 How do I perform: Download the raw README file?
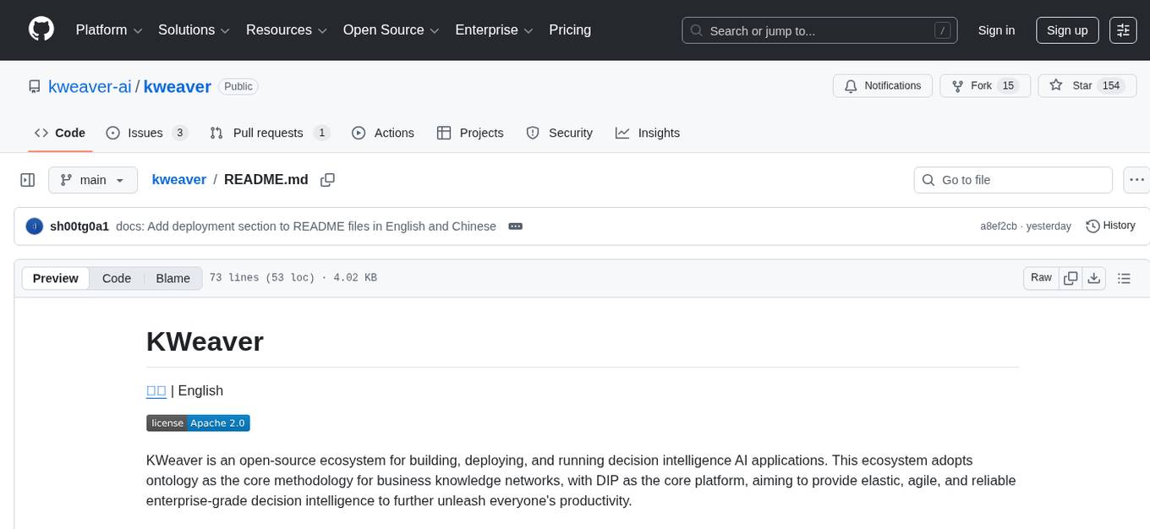[1094, 278]
